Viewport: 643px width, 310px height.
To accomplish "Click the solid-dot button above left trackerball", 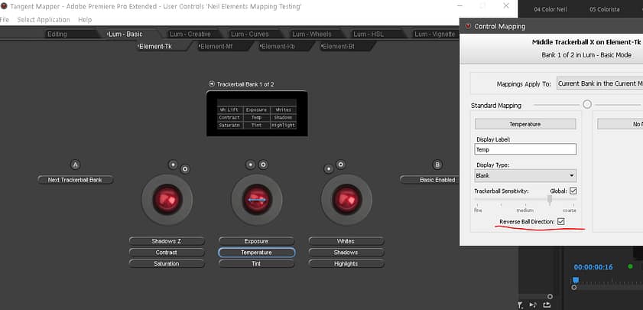I will coord(173,165).
